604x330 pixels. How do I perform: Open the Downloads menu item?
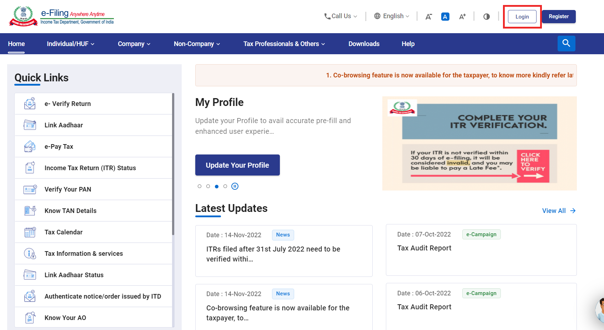click(364, 44)
